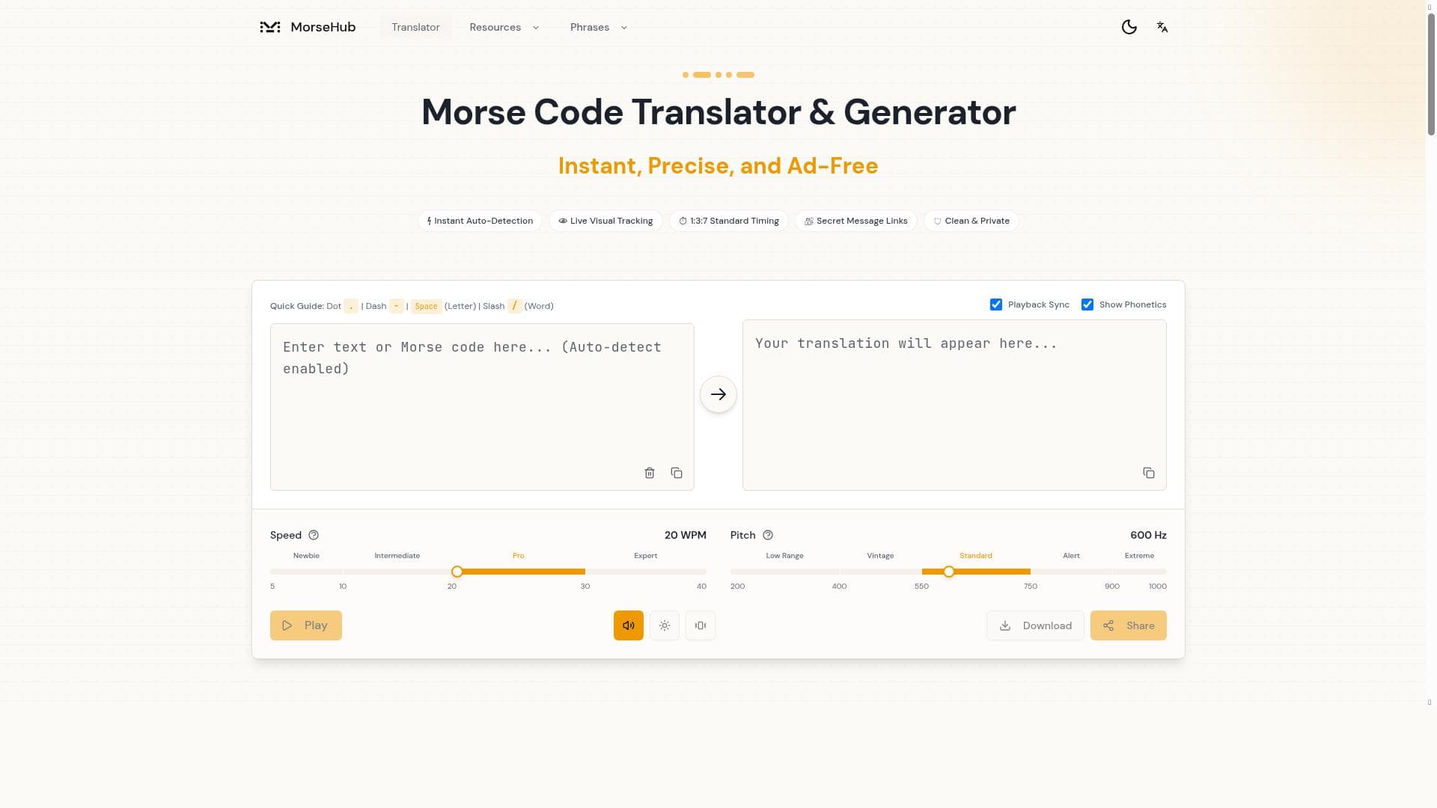Open Speed help question mark icon
Screen dimensions: 1437x808
[x=314, y=535]
